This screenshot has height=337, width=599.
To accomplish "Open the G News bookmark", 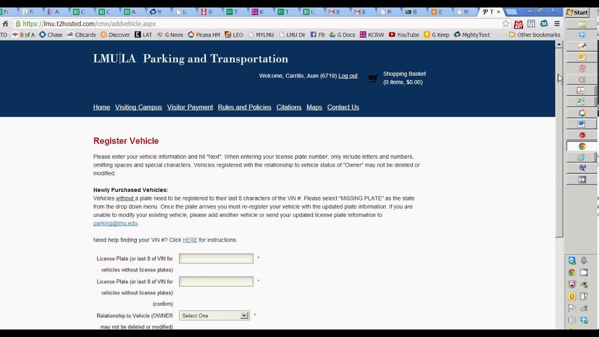I will (170, 35).
